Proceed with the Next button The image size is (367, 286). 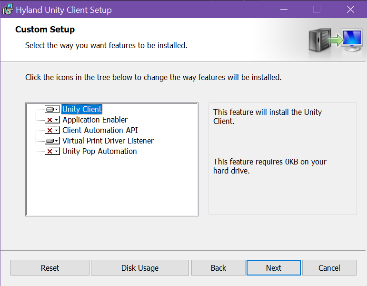[274, 268]
